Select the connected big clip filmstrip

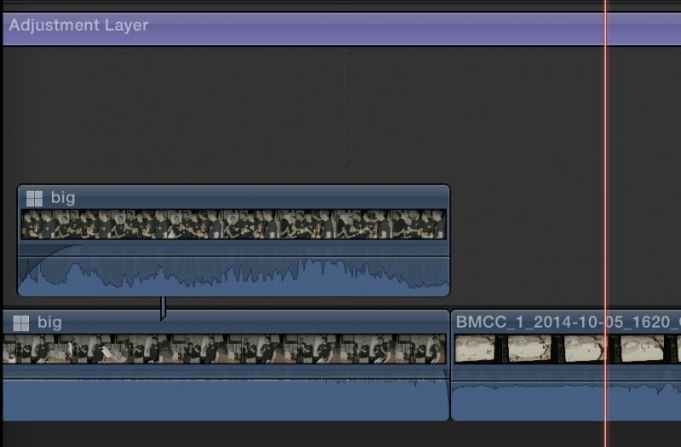point(233,224)
